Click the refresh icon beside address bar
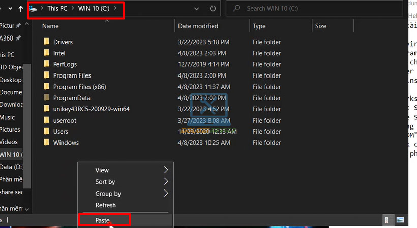This screenshot has height=228, width=417. click(213, 9)
